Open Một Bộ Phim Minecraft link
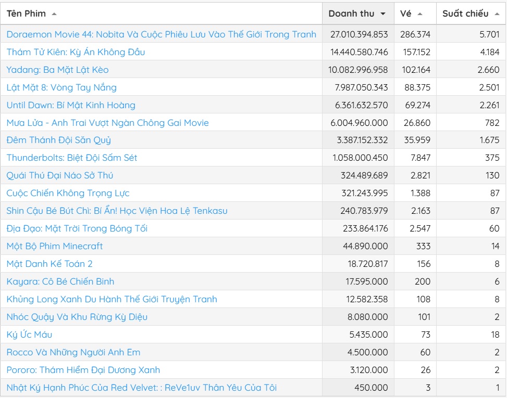 coord(55,246)
